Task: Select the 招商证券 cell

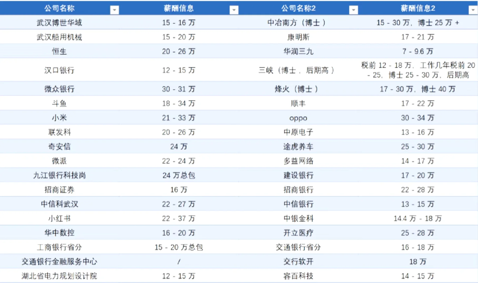Action: (x=59, y=190)
